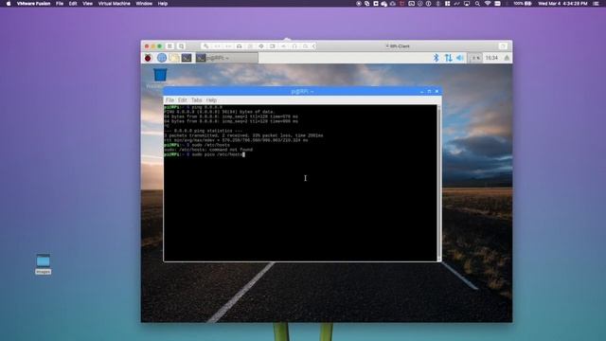The height and width of the screenshot is (341, 606).
Task: Open the macOS Help menu
Action: click(163, 4)
